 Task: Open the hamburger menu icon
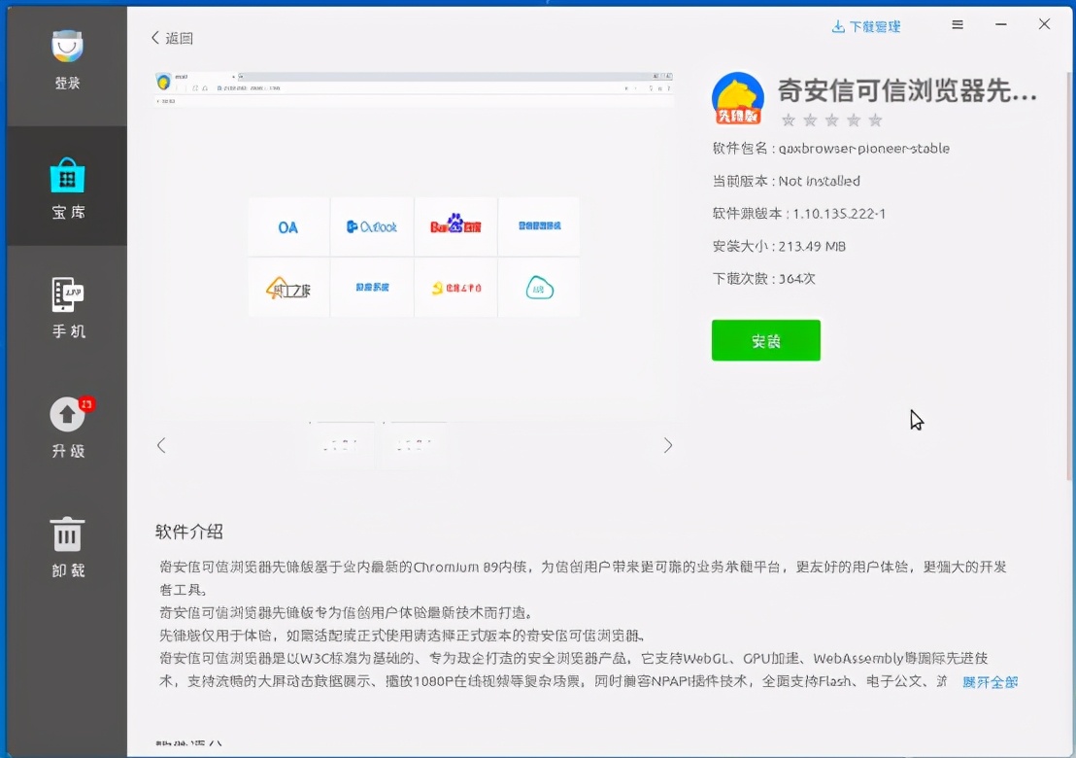pos(958,24)
